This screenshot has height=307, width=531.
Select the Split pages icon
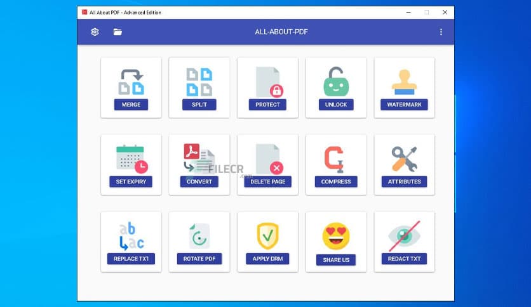199,81
